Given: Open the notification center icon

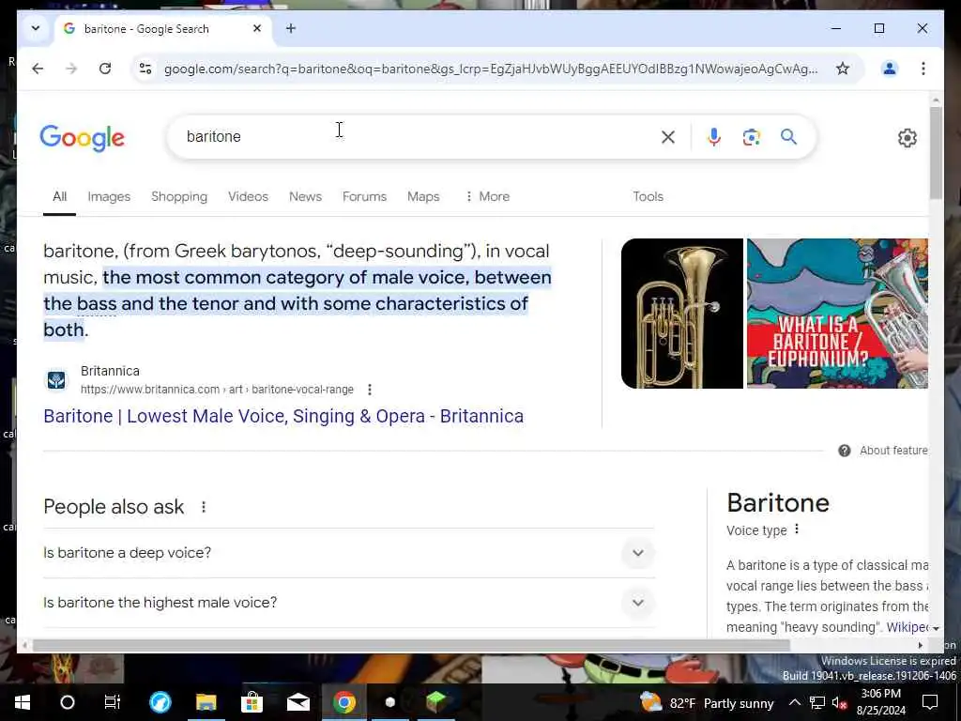Looking at the screenshot, I should [x=930, y=702].
